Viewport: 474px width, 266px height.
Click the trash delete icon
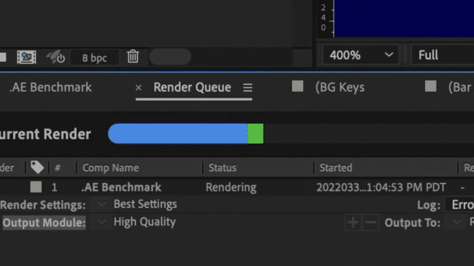pyautogui.click(x=133, y=56)
